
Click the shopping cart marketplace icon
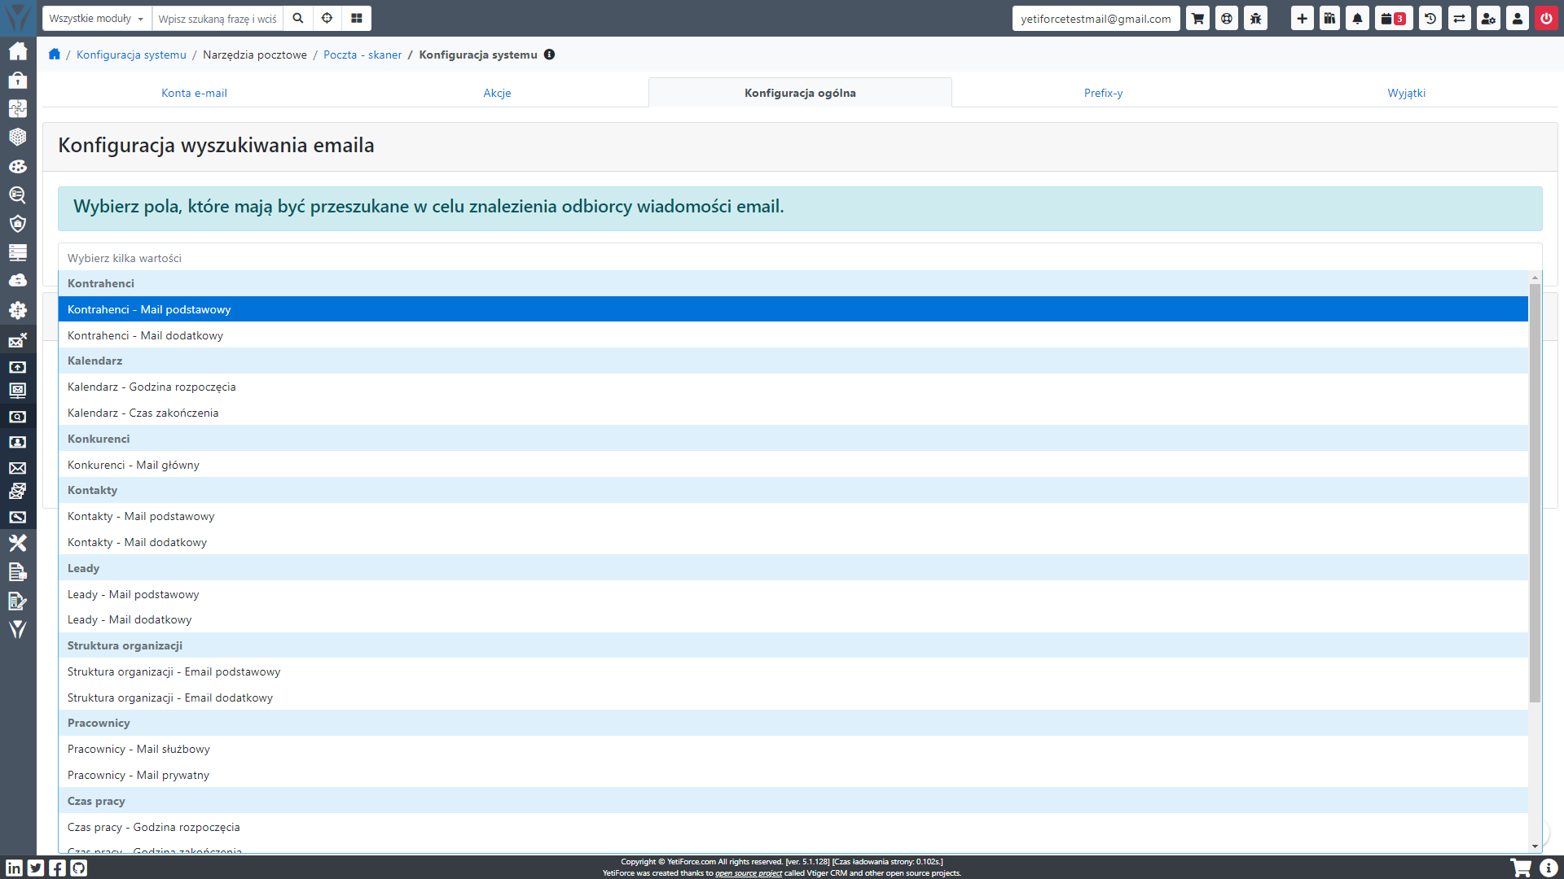1197,19
